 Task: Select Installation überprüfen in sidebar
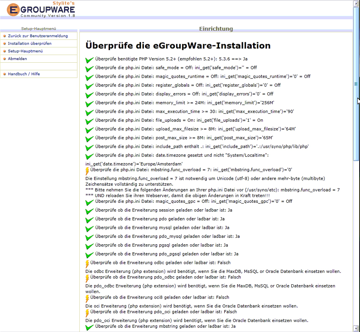click(30, 43)
